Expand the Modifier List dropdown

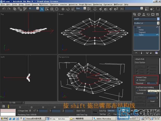tap(158, 23)
